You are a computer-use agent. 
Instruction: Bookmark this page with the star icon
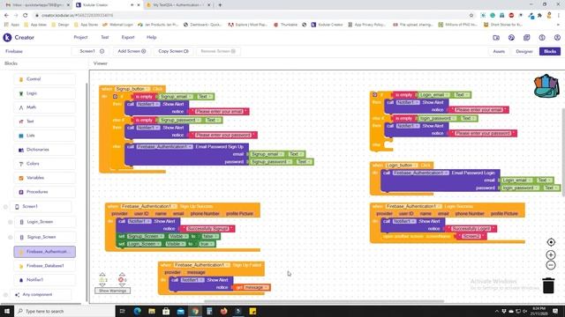(471, 15)
